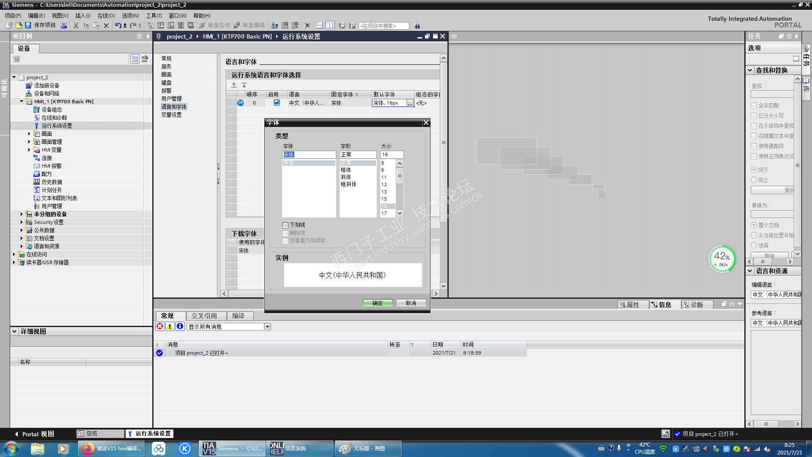The height and width of the screenshot is (457, 812).
Task: Click the split editor vertically icon
Action: coord(330,25)
